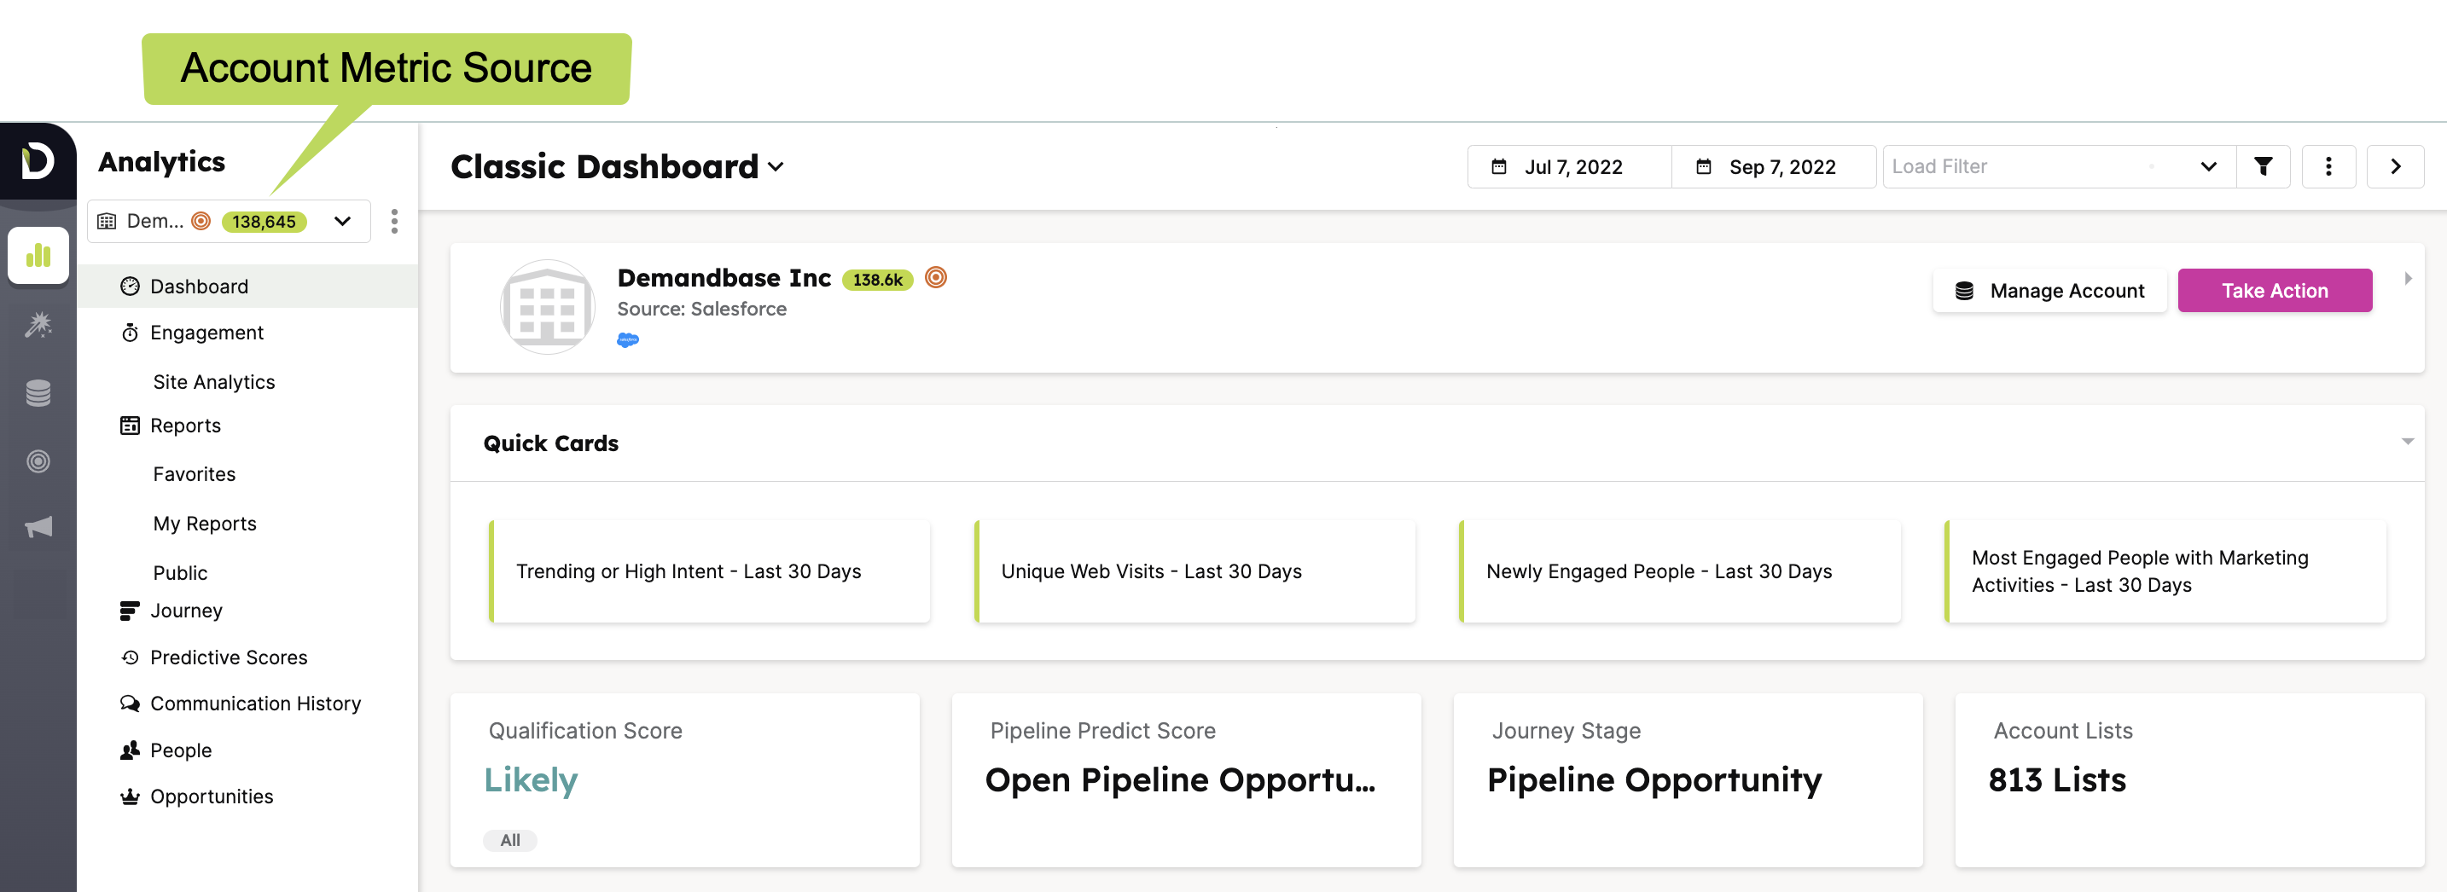Open the Classic Dashboard dropdown
Viewport: 2447px width, 892px height.
coord(776,167)
